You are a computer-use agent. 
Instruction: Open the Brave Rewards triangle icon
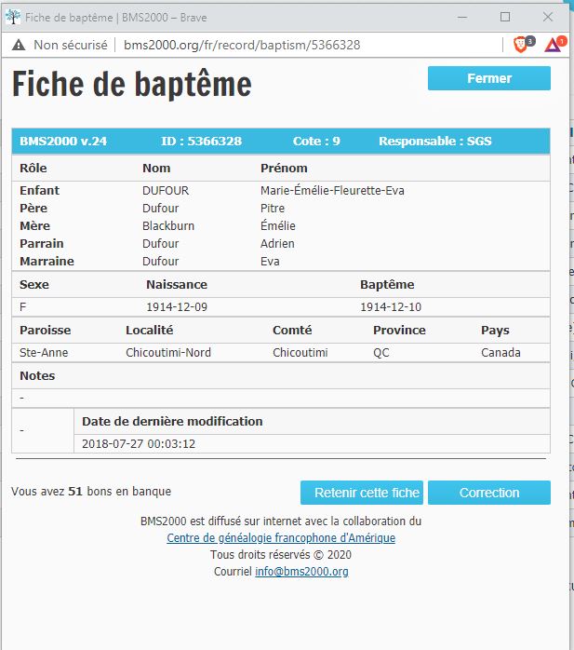553,45
